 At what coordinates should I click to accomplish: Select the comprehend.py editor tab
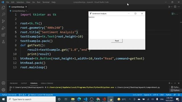click(18, 7)
